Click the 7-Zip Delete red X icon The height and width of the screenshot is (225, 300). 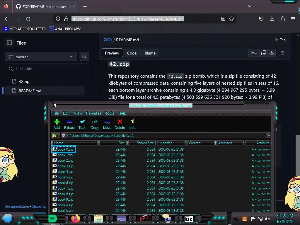120,122
